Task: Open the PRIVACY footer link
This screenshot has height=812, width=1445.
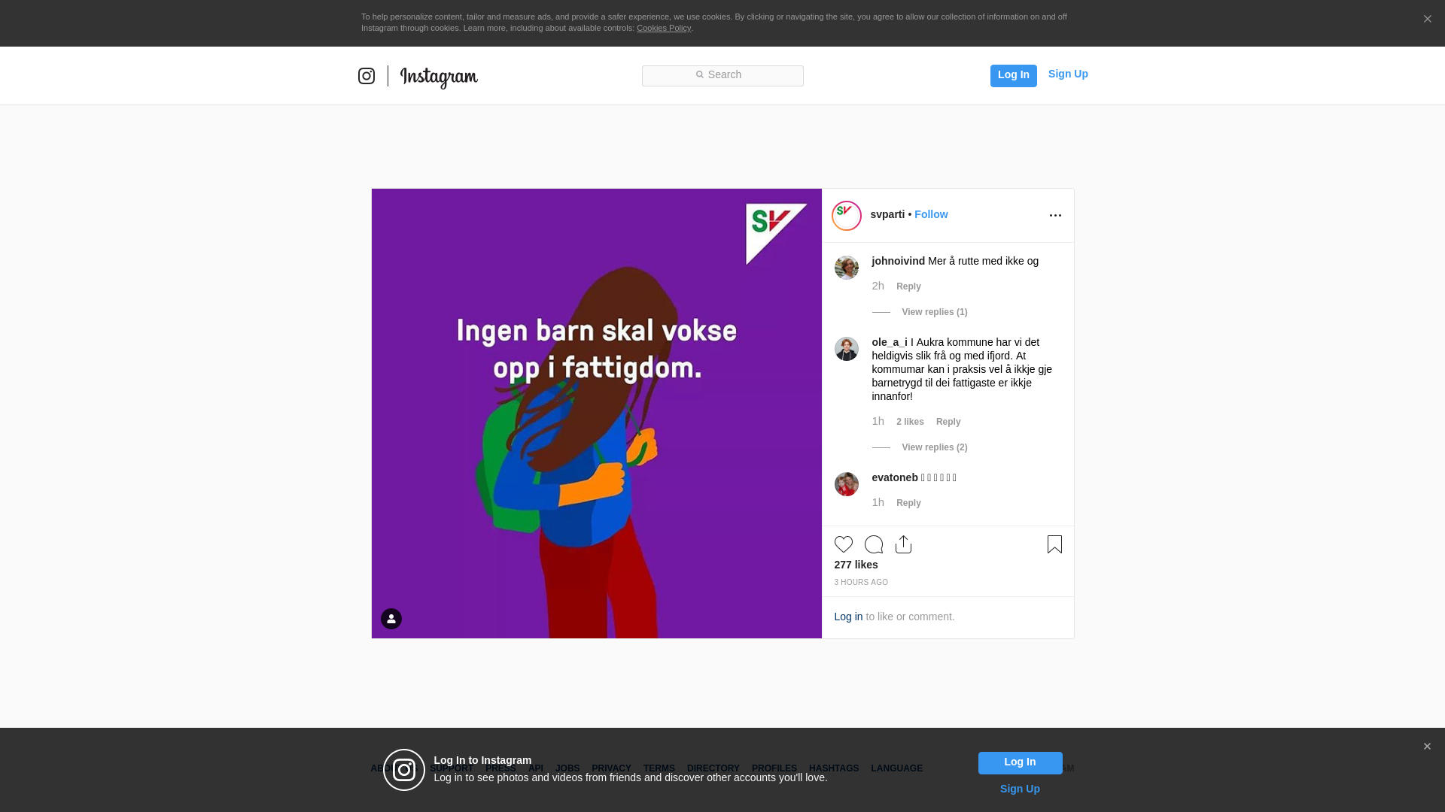Action: click(611, 768)
